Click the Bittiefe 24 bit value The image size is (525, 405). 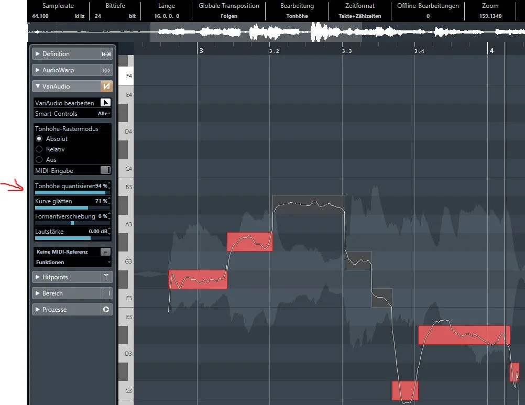point(98,16)
